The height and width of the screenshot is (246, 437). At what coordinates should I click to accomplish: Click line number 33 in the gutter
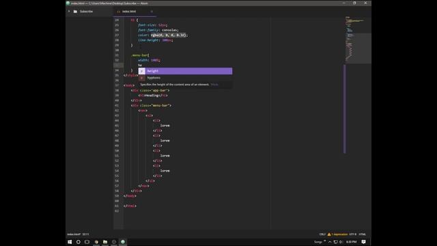pos(117,66)
